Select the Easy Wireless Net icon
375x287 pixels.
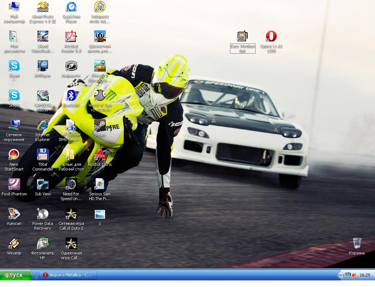click(242, 37)
